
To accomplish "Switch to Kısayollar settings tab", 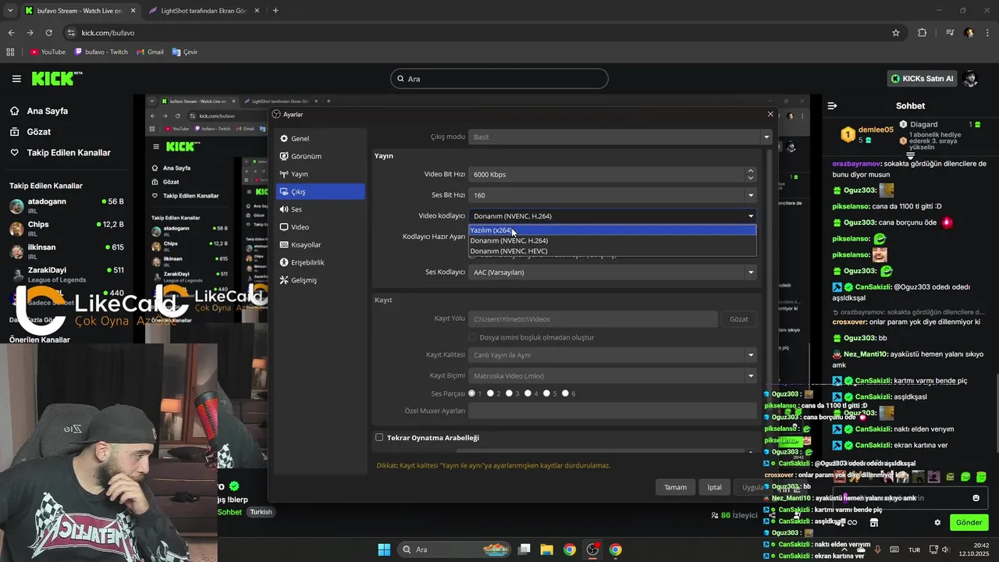I will tap(320, 244).
